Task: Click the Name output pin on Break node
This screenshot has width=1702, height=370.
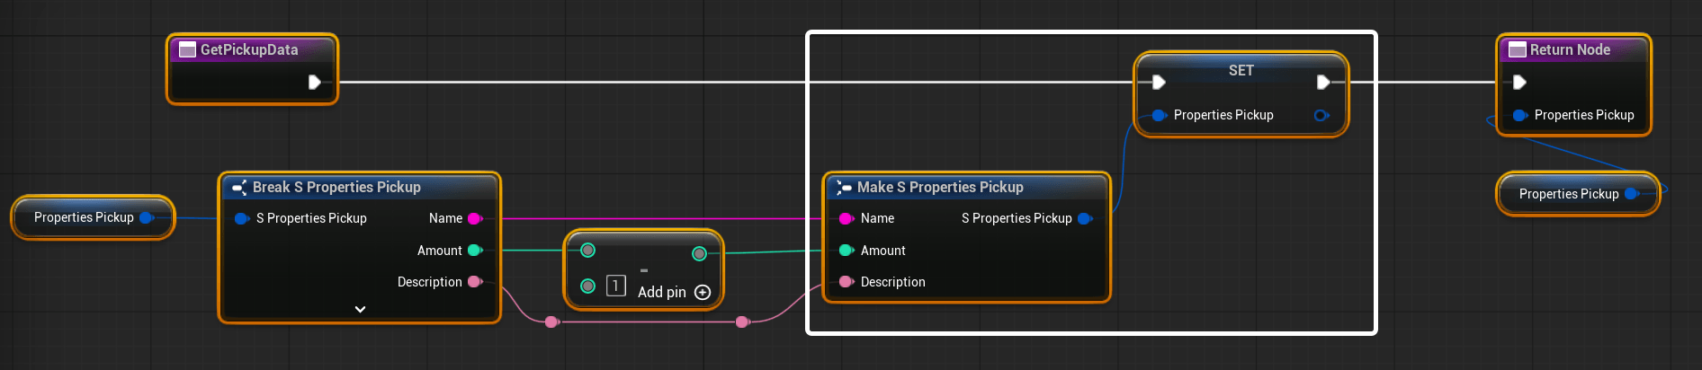Action: point(475,218)
